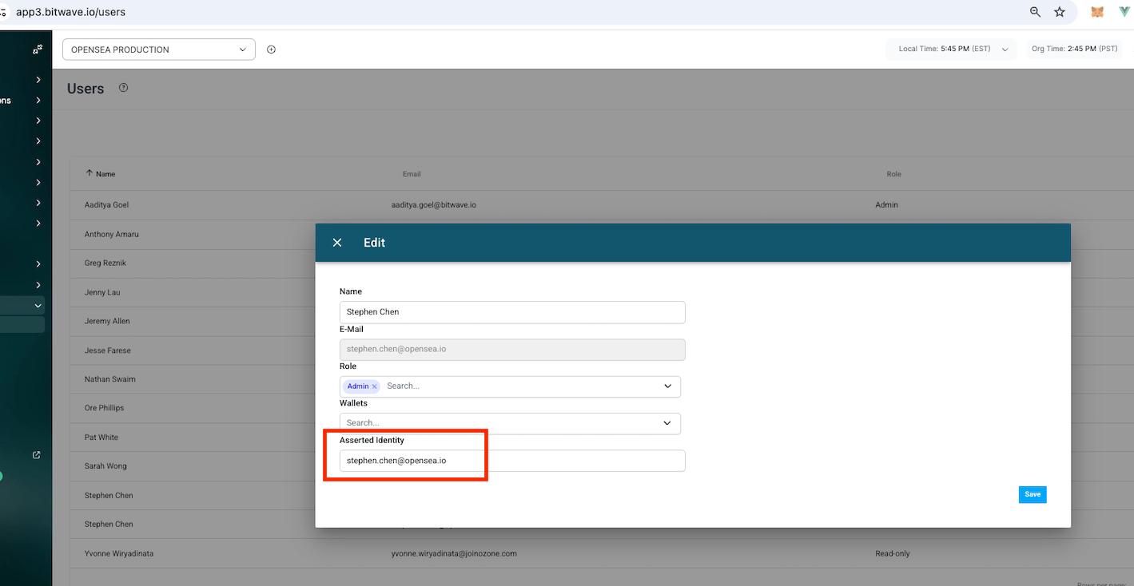The image size is (1134, 586).
Task: Click the Users page heading
Action: click(86, 89)
